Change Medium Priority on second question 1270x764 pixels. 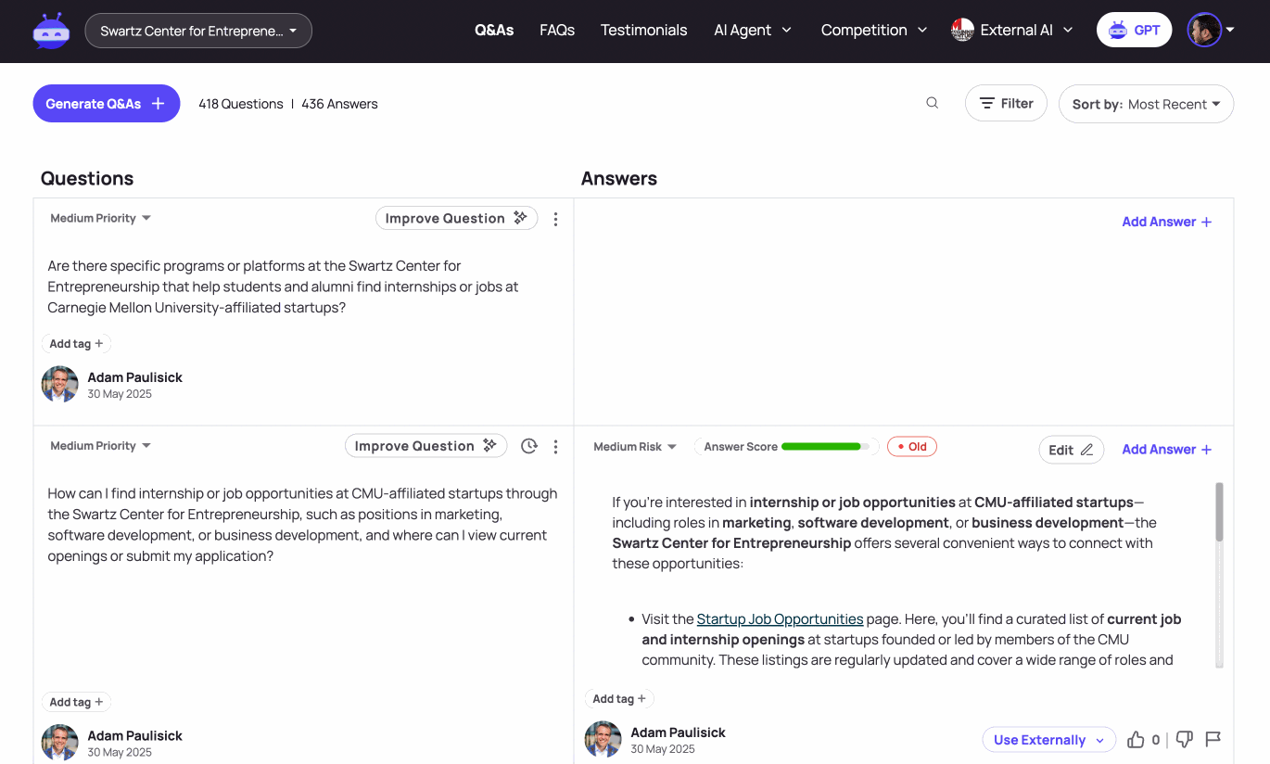[x=101, y=446]
